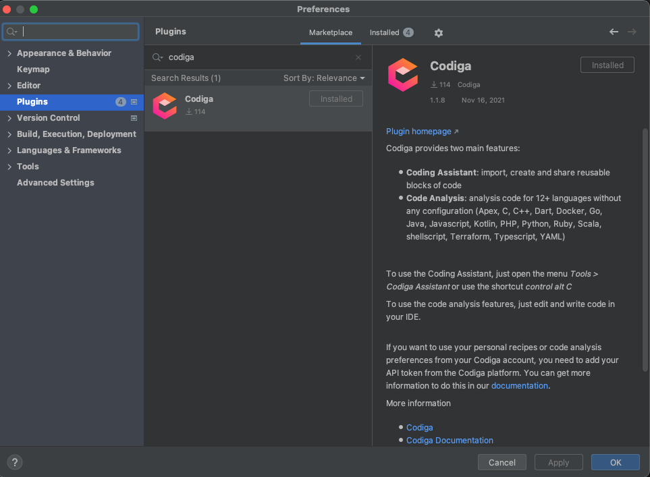Click the 114 download count in the details pane
The image size is (650, 477).
point(445,84)
